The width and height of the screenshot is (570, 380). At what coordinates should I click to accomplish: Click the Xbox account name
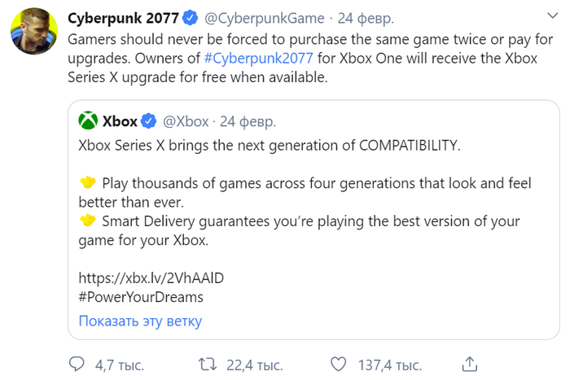(x=120, y=122)
